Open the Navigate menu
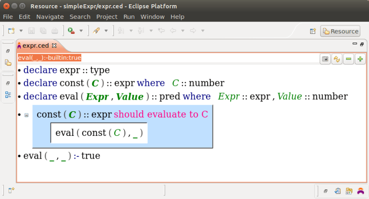369x199 pixels. pyautogui.click(x=50, y=16)
